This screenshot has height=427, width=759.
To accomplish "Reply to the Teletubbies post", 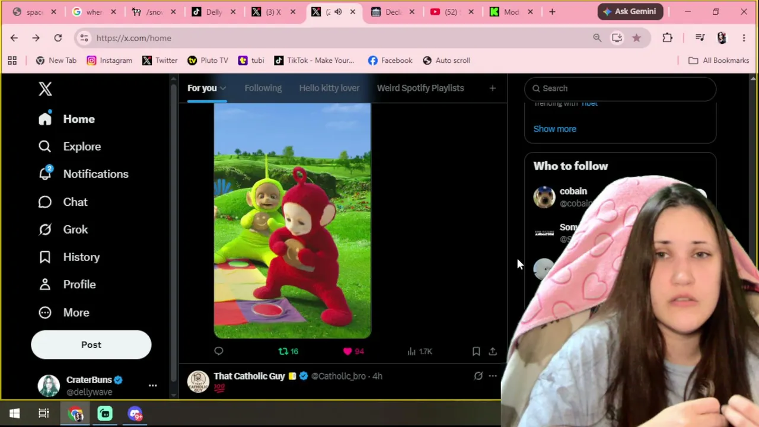I will point(219,351).
